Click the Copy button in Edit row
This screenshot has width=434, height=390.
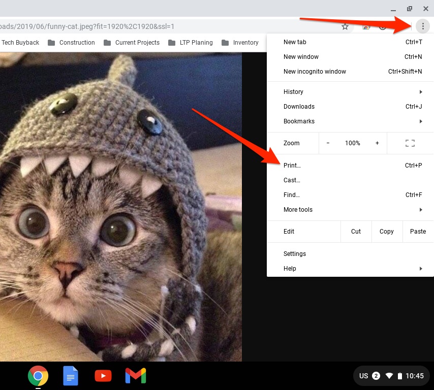(387, 232)
